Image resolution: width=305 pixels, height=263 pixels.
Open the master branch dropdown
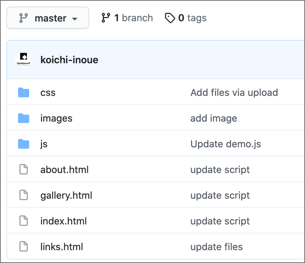point(48,18)
